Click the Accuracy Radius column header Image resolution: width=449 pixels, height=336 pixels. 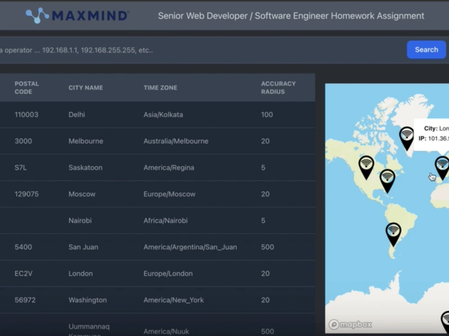point(278,88)
